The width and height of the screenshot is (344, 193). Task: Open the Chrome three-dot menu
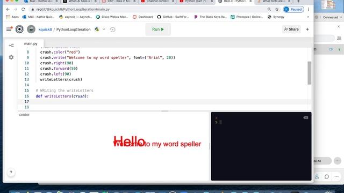309,9
